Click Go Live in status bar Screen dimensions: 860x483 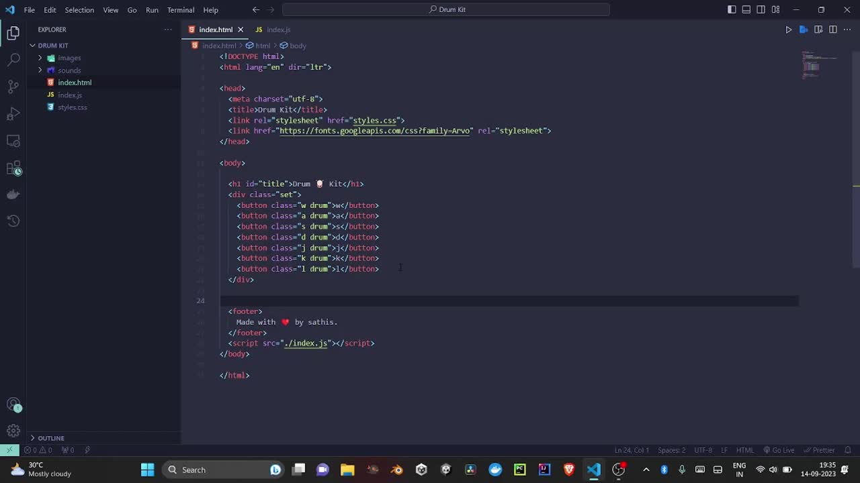pos(779,450)
